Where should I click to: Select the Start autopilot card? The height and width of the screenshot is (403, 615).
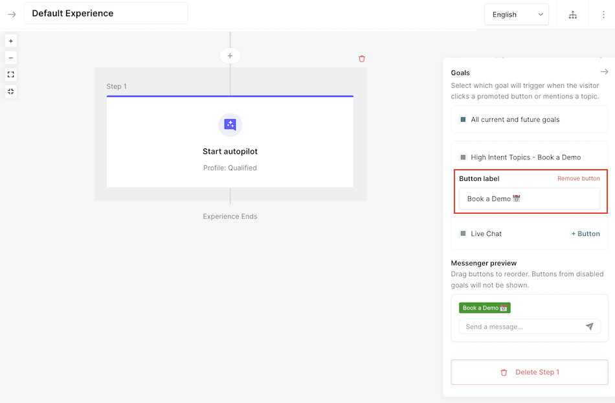click(230, 142)
